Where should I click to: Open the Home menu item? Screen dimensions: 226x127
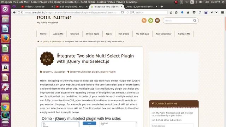43,34
